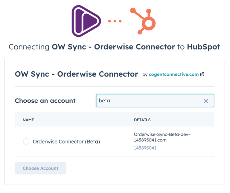
Task: Open the cogentconnective.com link
Action: 174,74
